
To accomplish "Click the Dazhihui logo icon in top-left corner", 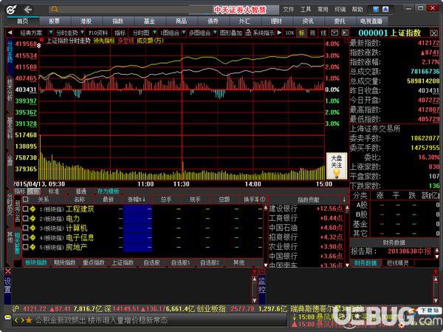I will (11, 10).
